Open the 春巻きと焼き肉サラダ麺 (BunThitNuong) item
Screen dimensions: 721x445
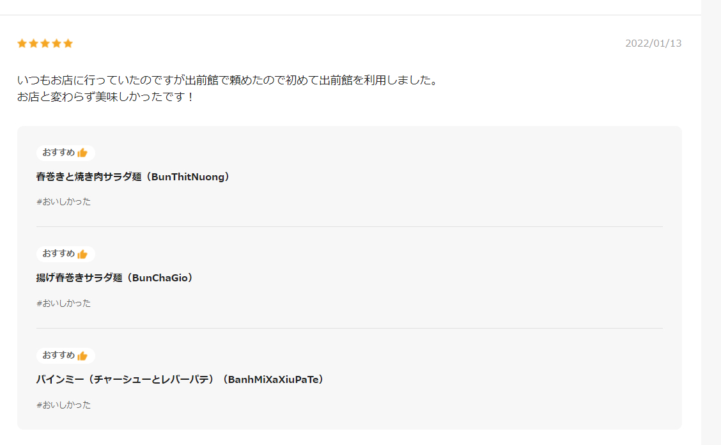click(134, 176)
